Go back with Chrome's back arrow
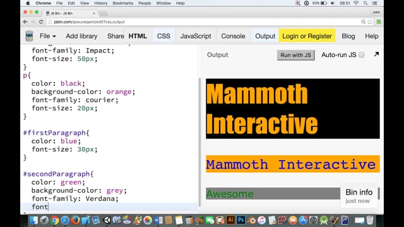The image size is (404, 227). [25, 22]
